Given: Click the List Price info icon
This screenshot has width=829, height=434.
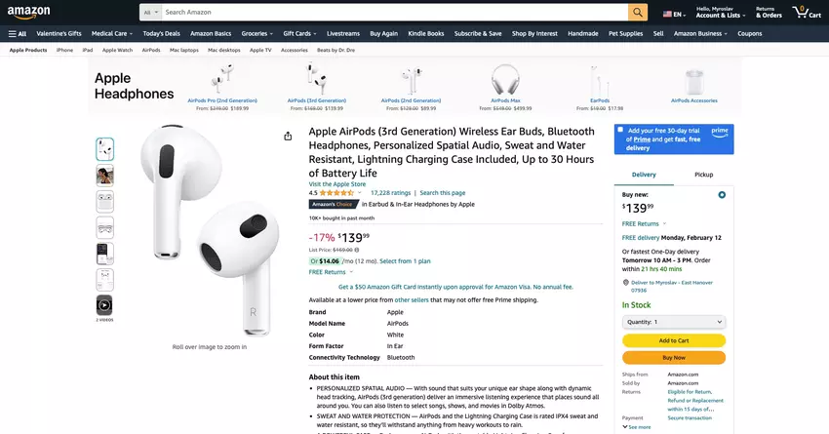Looking at the screenshot, I should pos(357,250).
